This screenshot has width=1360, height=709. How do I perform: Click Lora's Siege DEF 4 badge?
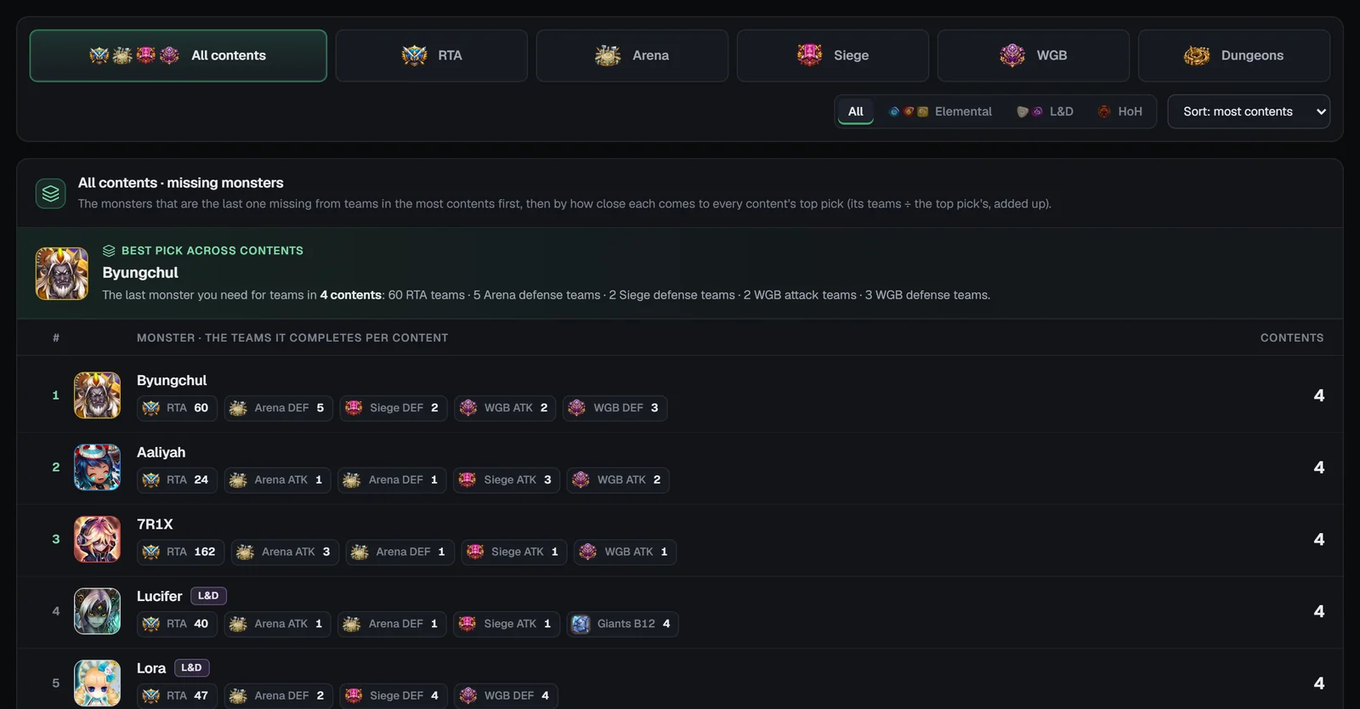pos(394,695)
